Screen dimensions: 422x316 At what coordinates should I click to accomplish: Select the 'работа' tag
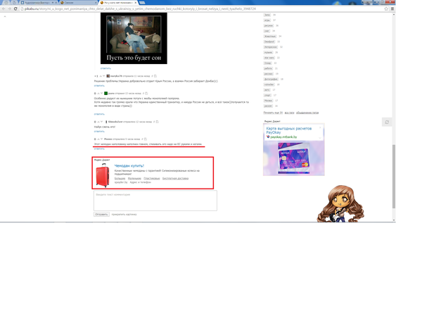[268, 68]
